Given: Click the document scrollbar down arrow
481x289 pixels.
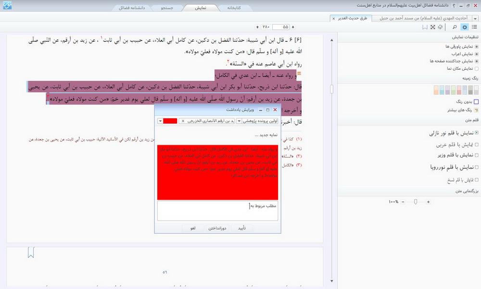Looking at the screenshot, I should [331, 281].
